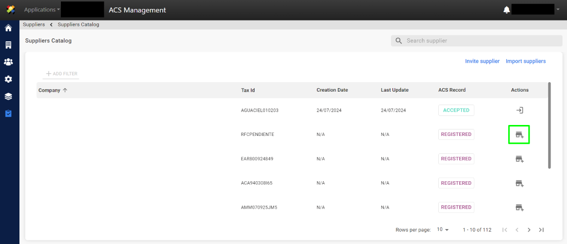Open the home icon in sidebar
Viewport: 567px width, 244px height.
(x=8, y=28)
